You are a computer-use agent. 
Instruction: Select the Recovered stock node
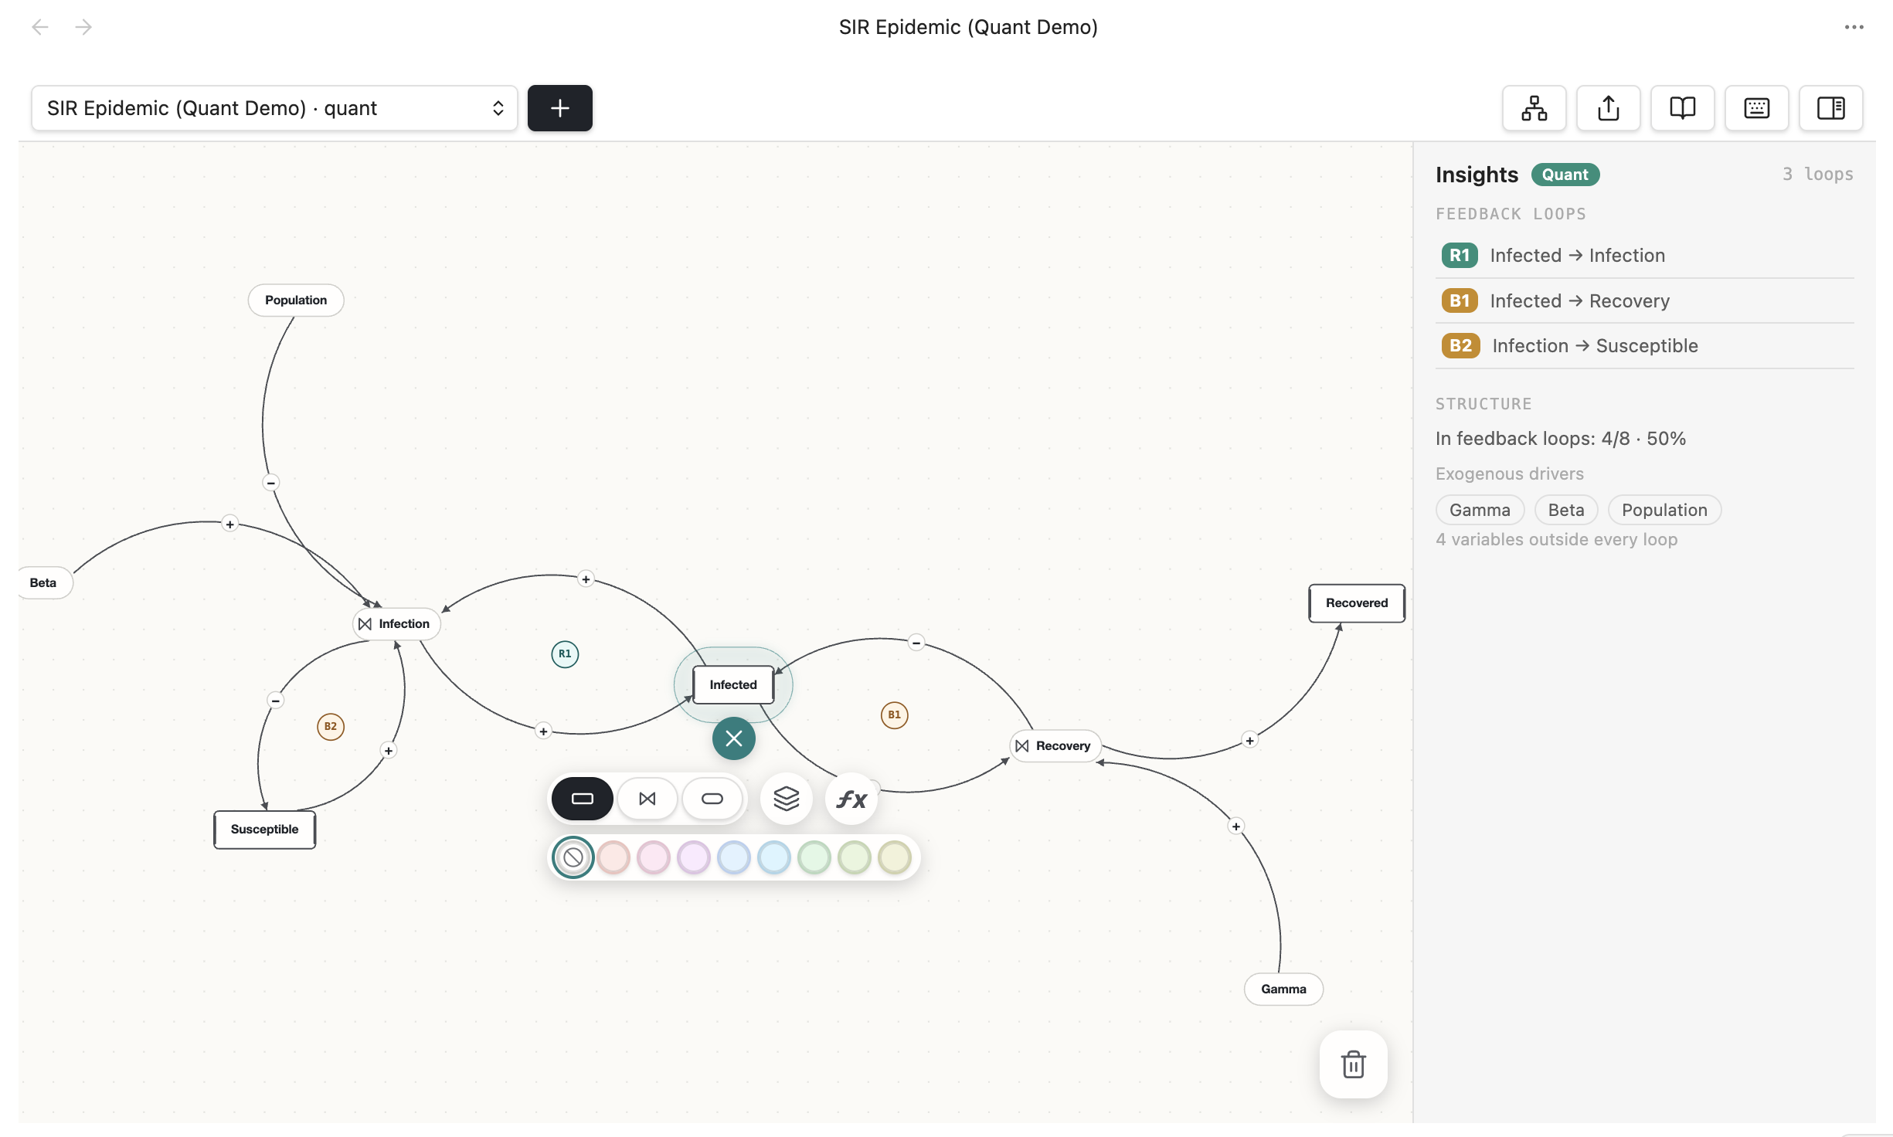point(1357,603)
